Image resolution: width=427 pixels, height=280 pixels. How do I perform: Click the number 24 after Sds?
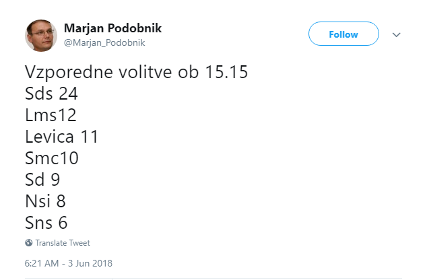tap(69, 94)
